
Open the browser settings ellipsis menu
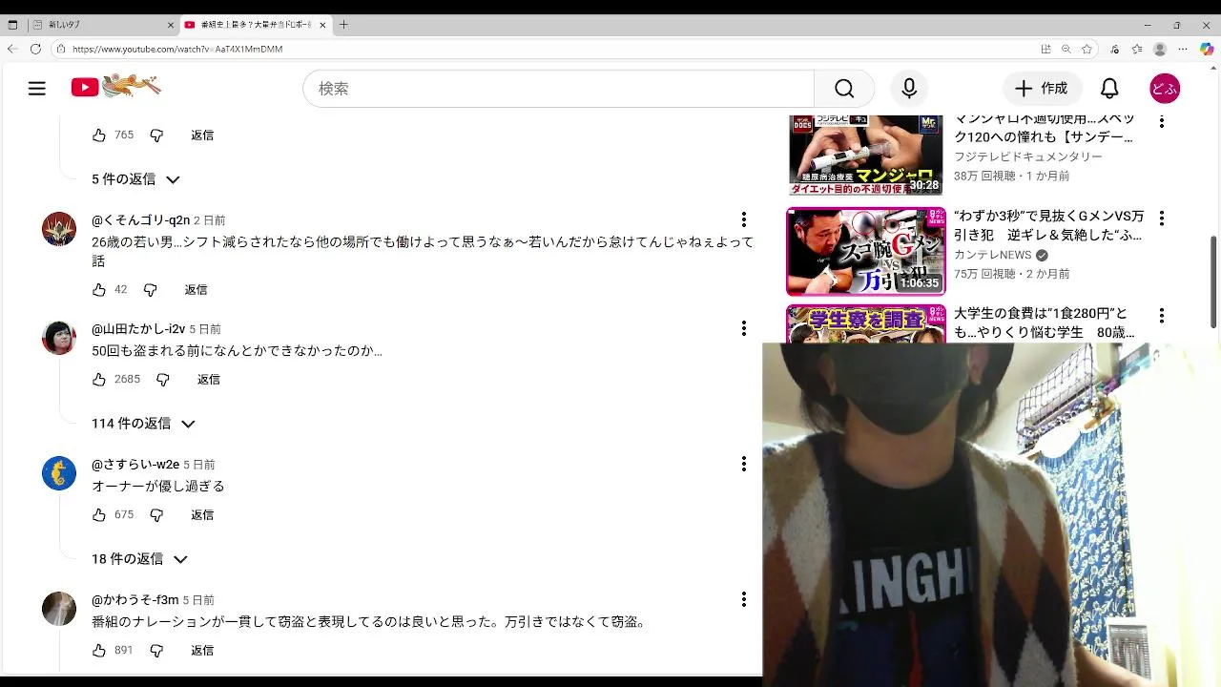pyautogui.click(x=1183, y=49)
